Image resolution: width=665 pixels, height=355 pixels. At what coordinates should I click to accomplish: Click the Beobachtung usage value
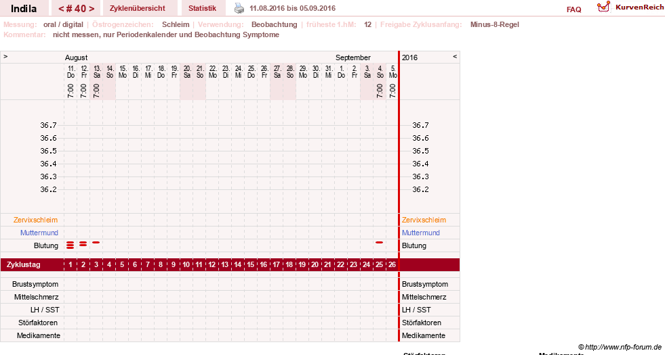click(275, 24)
